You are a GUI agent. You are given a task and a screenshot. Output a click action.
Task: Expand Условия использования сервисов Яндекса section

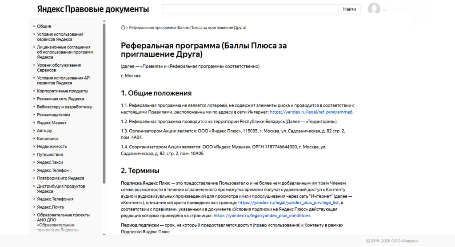coord(60,37)
